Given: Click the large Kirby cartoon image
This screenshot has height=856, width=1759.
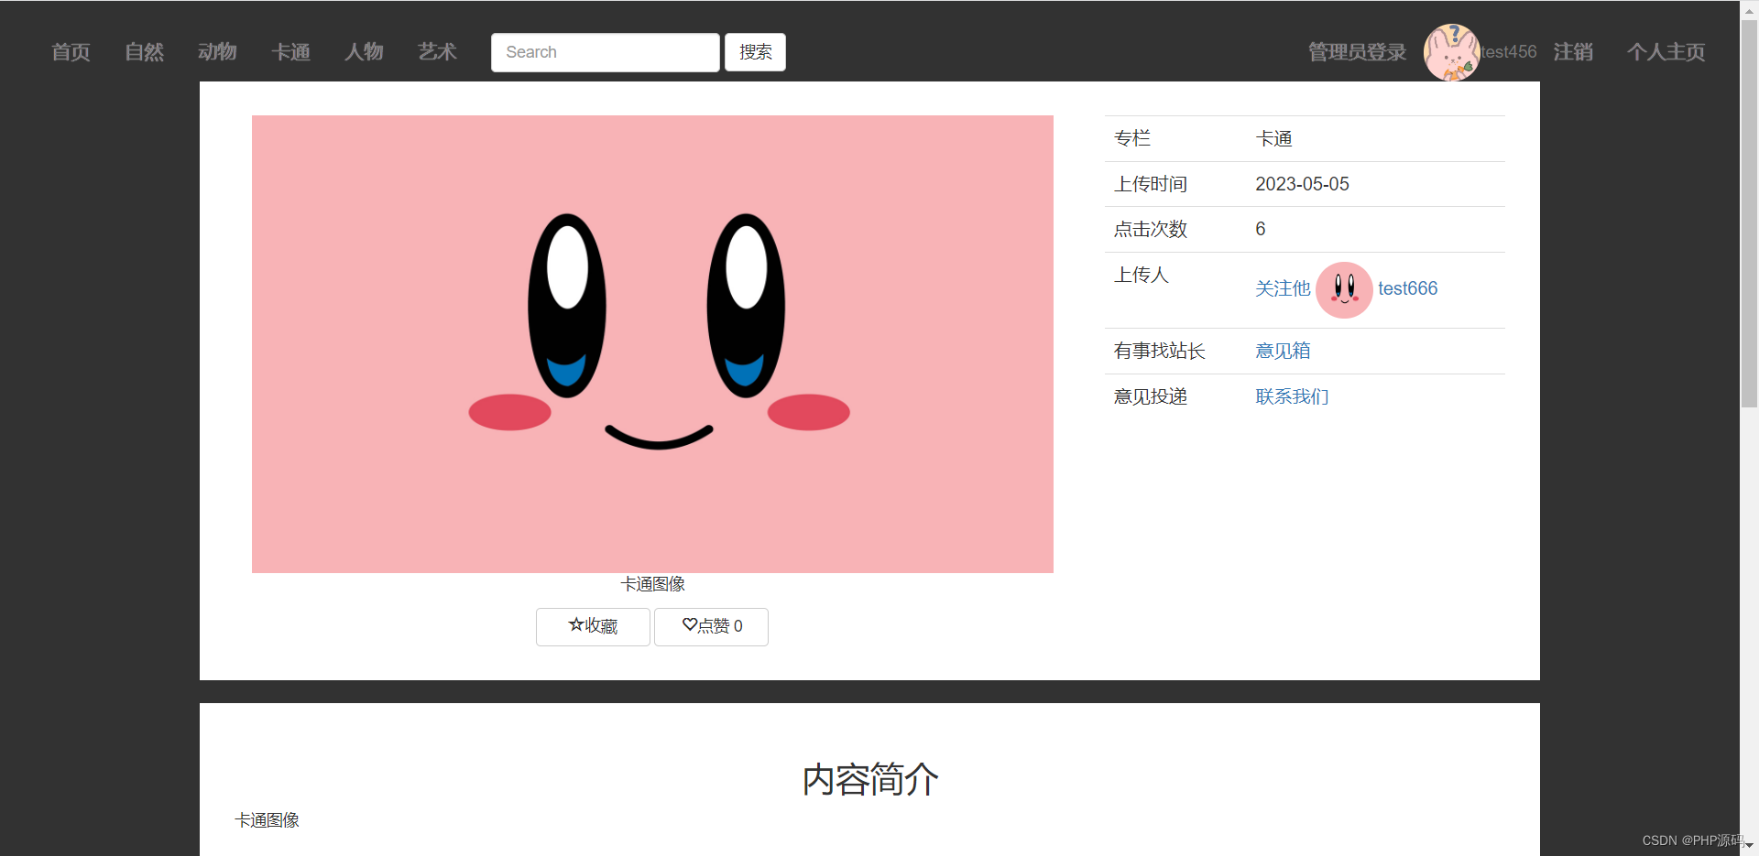Looking at the screenshot, I should pos(652,344).
